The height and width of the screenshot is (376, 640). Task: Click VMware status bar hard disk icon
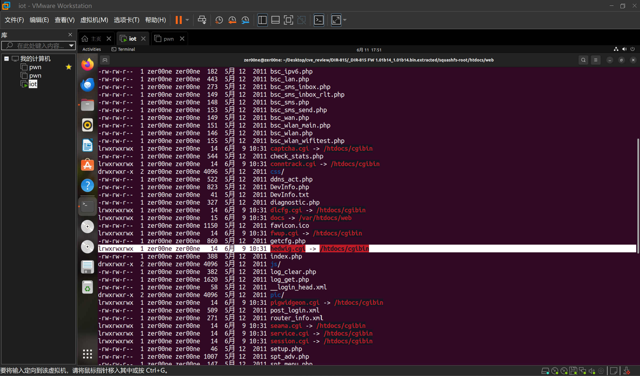point(545,371)
